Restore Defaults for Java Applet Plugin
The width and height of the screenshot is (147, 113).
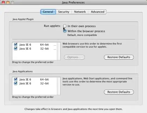point(119,57)
